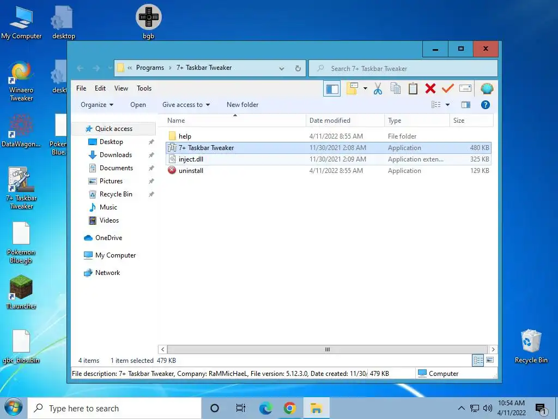
Task: Click the Cut scissors icon
Action: point(378,88)
